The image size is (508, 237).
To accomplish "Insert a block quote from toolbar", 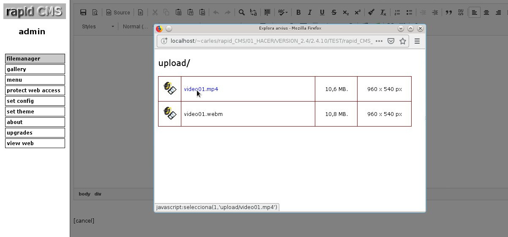I will 449,13.
